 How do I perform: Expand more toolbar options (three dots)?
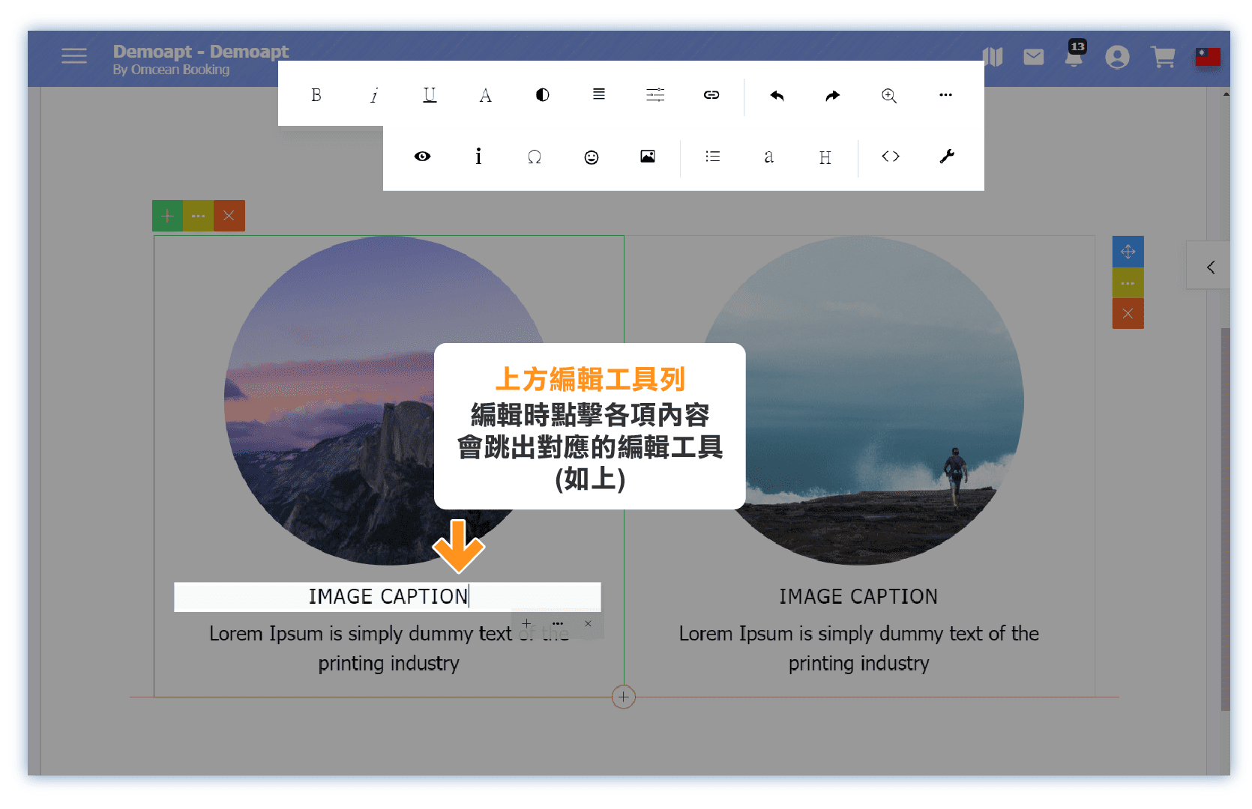945,94
